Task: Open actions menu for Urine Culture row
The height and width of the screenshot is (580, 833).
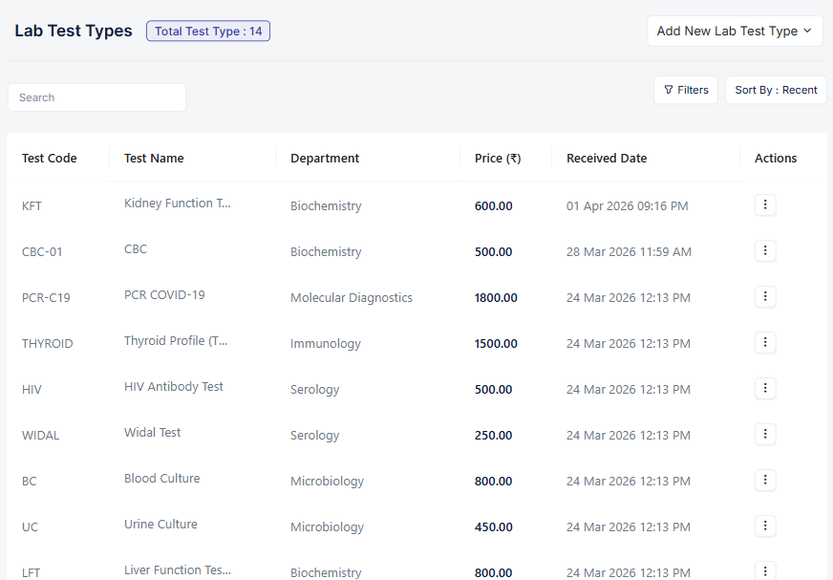Action: 765,526
